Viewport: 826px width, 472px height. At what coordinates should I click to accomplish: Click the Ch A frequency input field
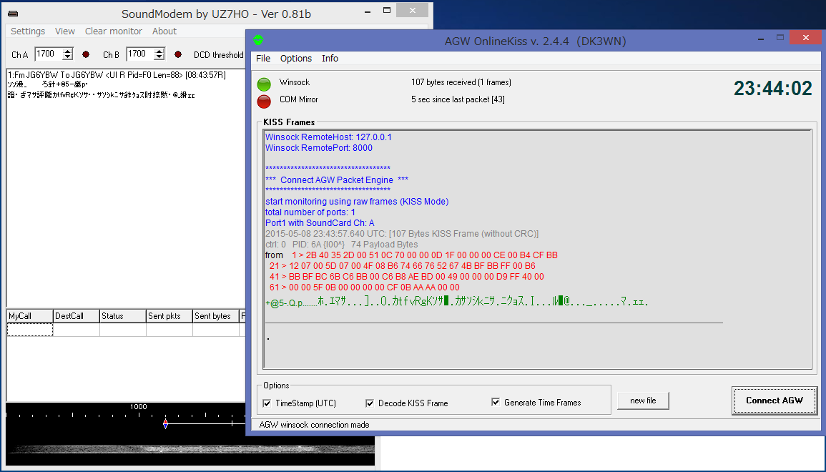(x=49, y=54)
